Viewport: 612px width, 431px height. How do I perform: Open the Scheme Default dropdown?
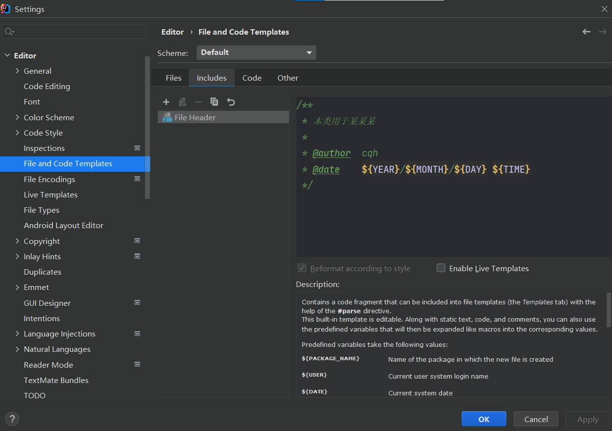(x=256, y=52)
